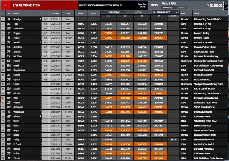Click the Local Time 13:57:52 readout
Image resolution: width=229 pixels, height=161 pixels.
(x=142, y=5)
